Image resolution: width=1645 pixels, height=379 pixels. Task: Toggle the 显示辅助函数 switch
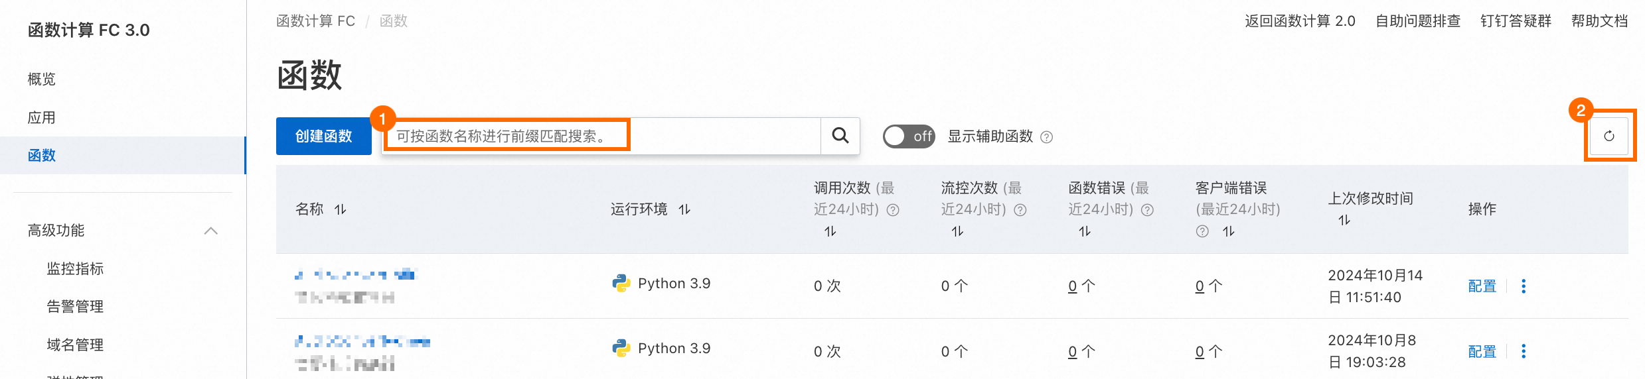tap(908, 136)
